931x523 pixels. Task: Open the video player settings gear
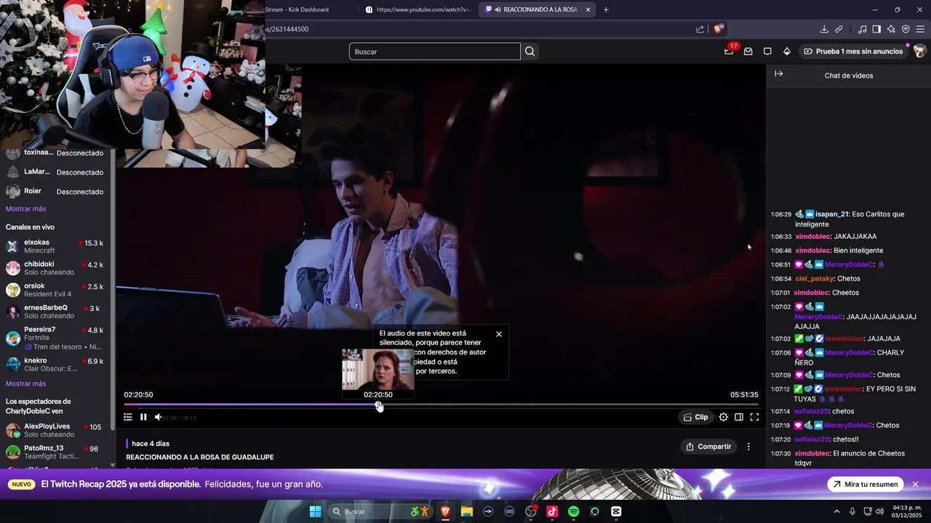pos(724,417)
